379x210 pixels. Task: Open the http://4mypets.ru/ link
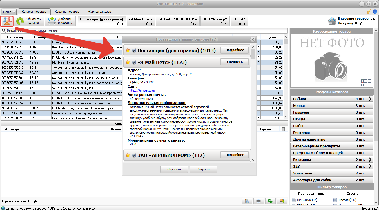(142, 90)
